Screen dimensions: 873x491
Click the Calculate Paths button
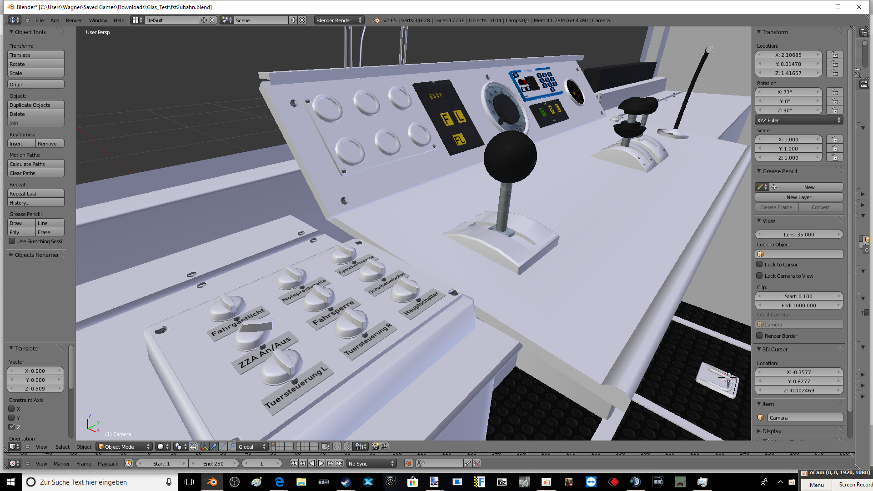[x=36, y=164]
